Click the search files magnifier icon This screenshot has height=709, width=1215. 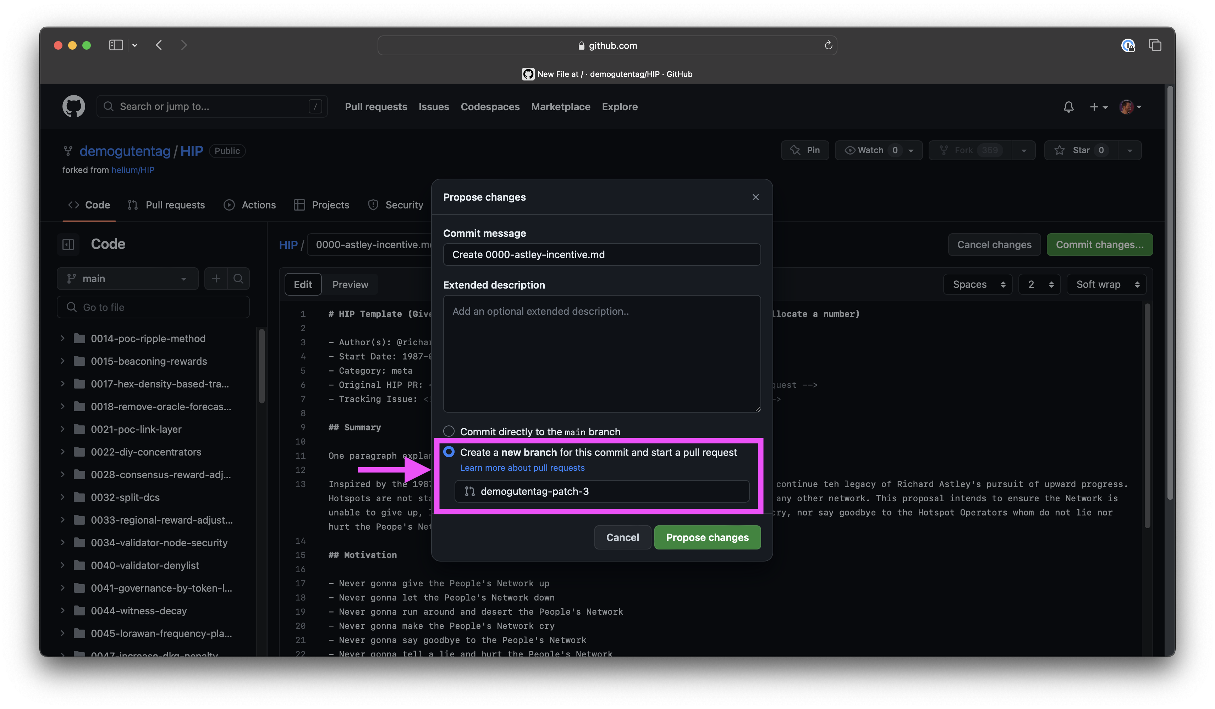(x=238, y=279)
